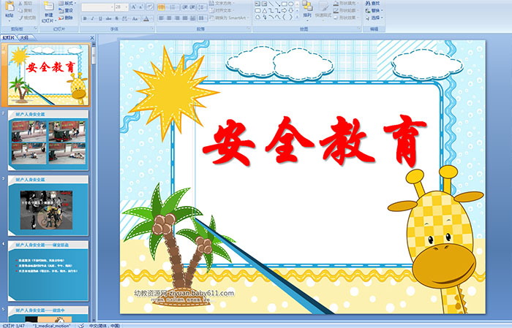This screenshot has width=512, height=328.
Task: Select the Down Arrow block shape
Action: pos(290,10)
